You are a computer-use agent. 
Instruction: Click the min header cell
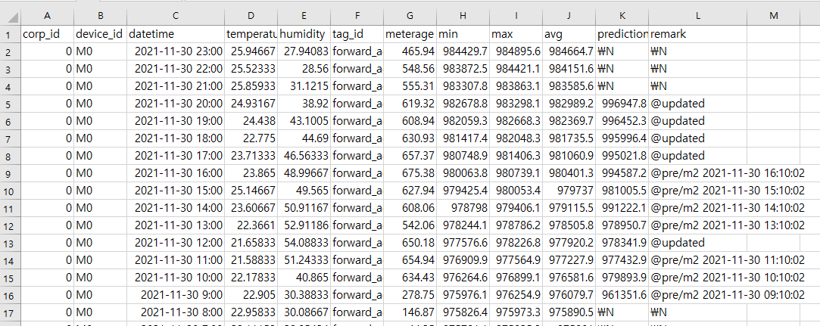[x=463, y=34]
